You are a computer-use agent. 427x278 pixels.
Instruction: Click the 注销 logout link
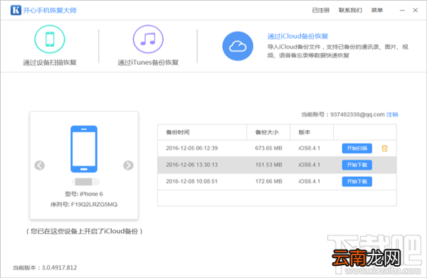click(392, 114)
